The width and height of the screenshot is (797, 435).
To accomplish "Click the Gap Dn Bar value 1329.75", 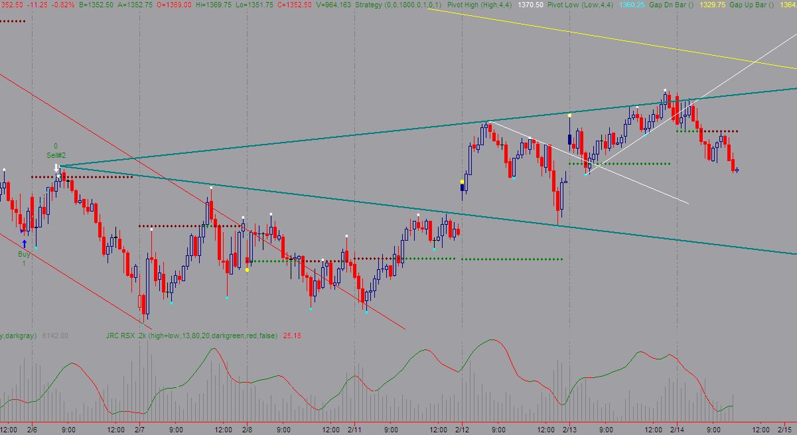I will [x=713, y=5].
